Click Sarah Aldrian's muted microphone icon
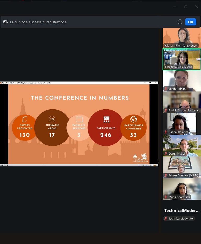 coord(166,89)
